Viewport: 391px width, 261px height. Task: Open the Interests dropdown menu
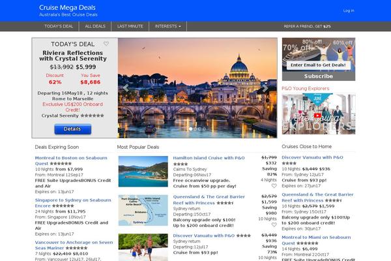[x=167, y=26]
